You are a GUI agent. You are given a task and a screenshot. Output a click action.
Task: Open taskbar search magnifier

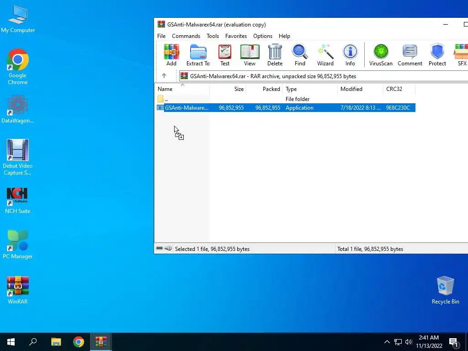tap(33, 342)
